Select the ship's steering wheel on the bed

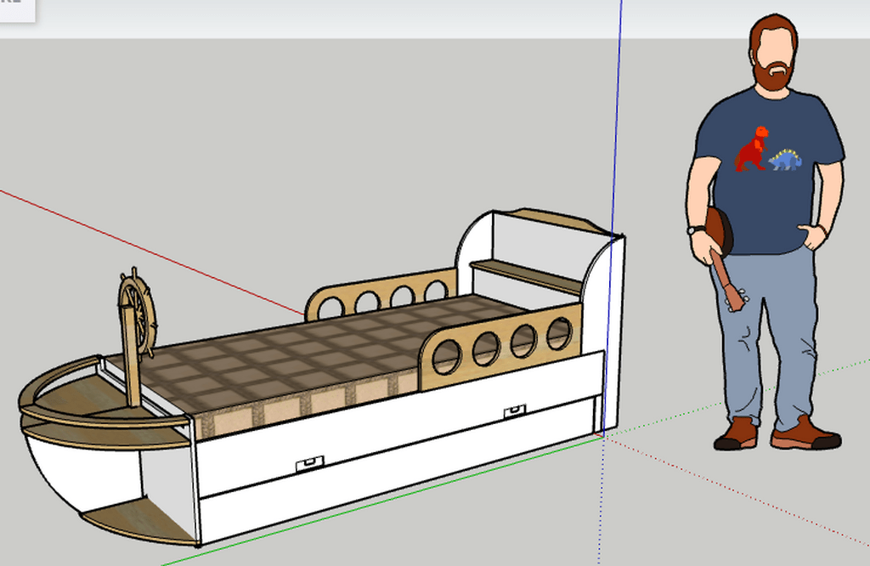[137, 314]
